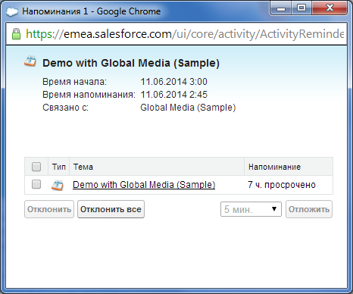Viewport: 353px width, 294px height.
Task: Click the address bar URL field
Action: click(x=176, y=34)
